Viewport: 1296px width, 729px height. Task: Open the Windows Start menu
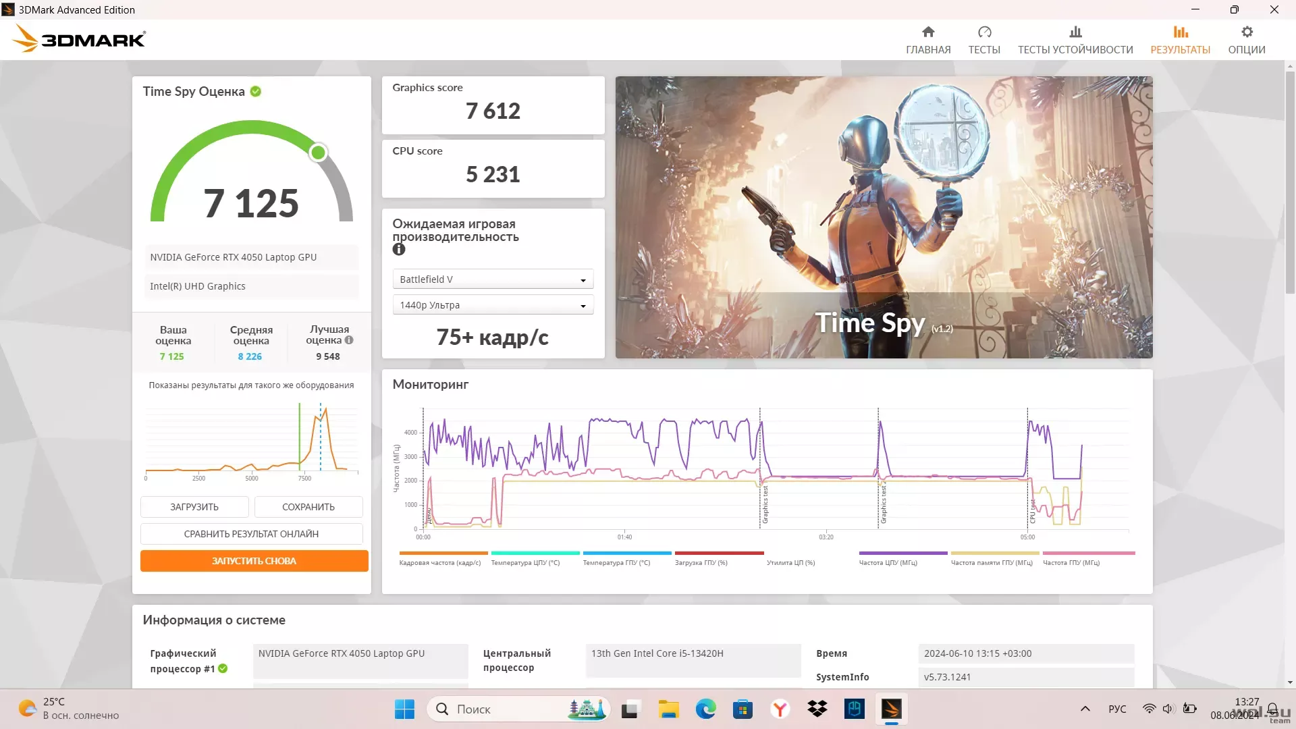tap(404, 709)
